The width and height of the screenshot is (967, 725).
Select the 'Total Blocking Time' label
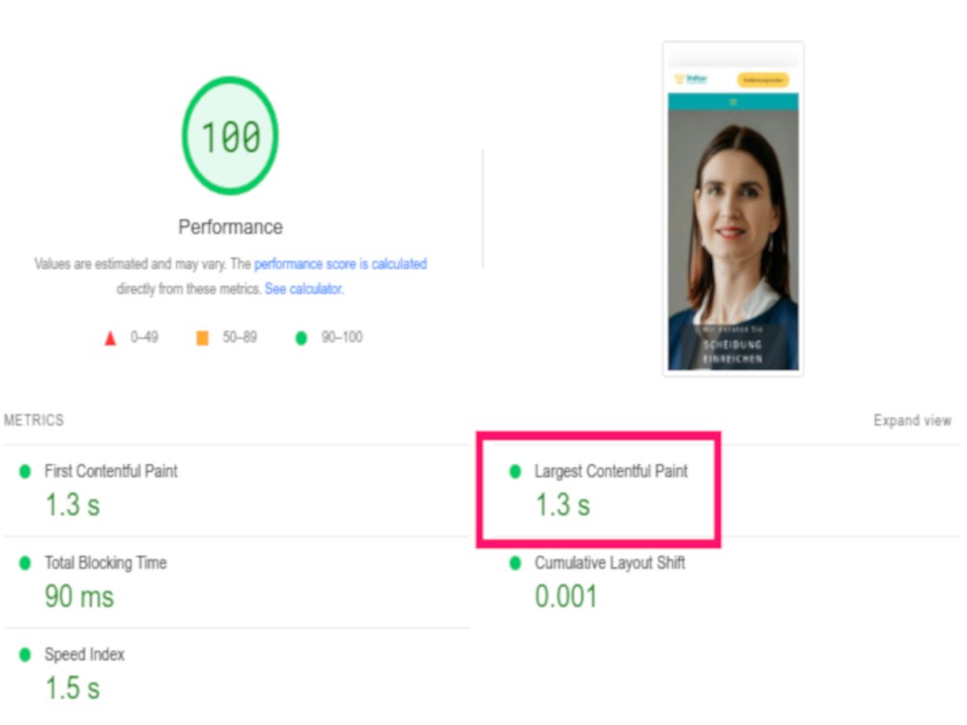(105, 563)
